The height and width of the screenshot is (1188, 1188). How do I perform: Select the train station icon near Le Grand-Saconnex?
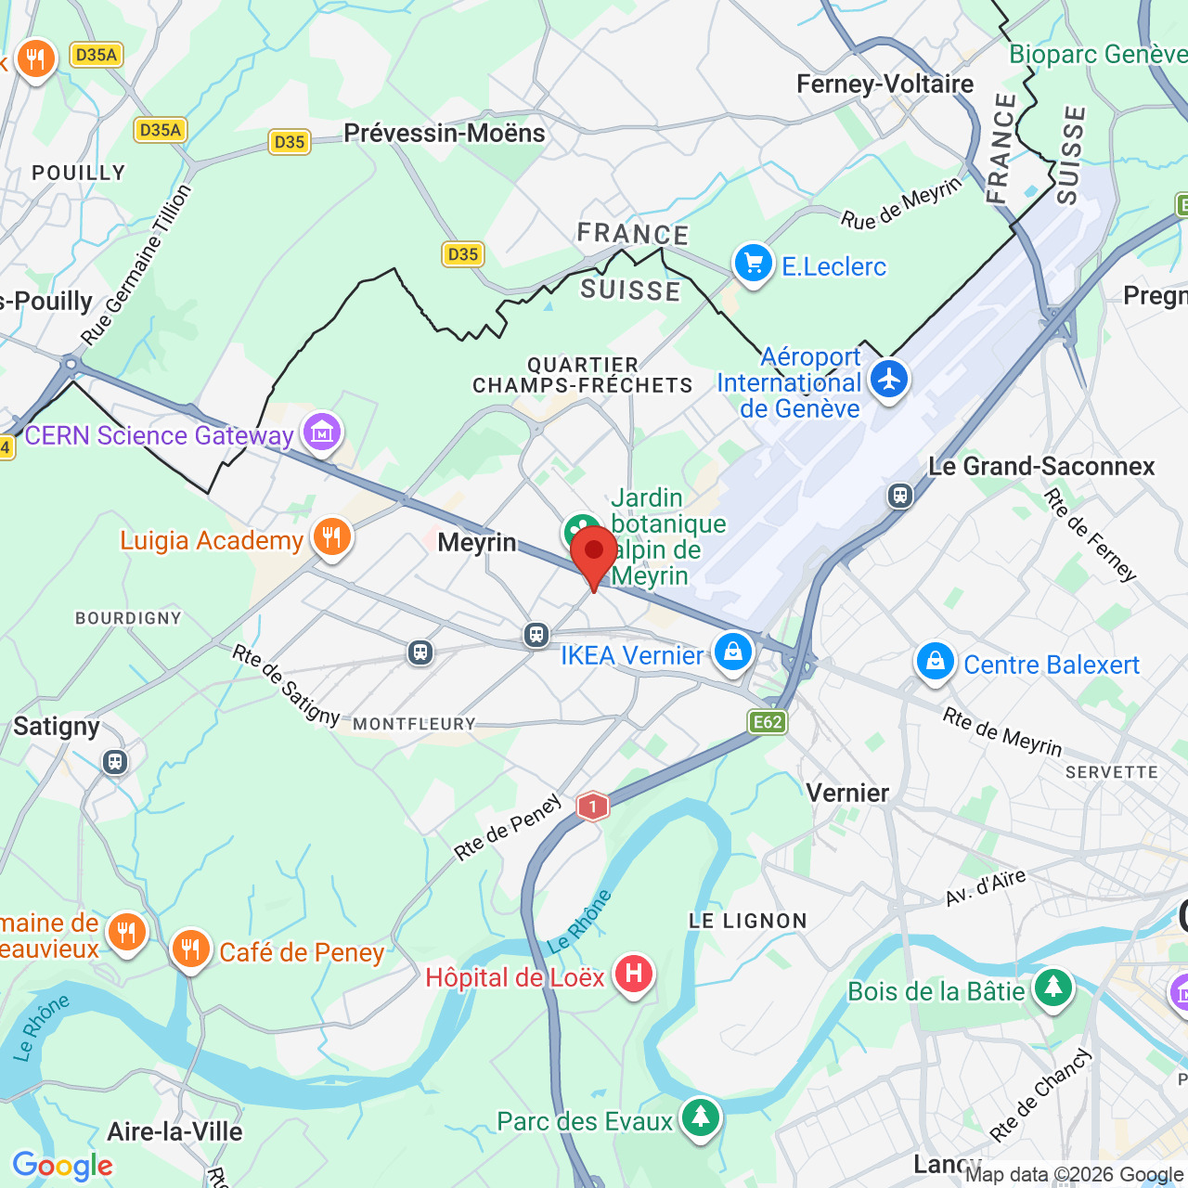[x=900, y=495]
